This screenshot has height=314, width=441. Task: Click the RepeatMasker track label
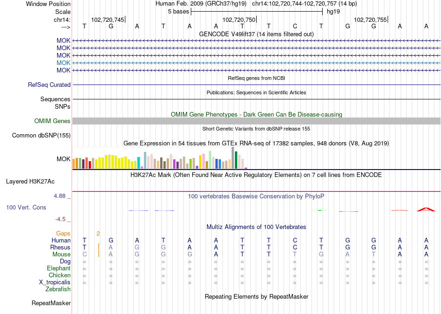click(51, 303)
